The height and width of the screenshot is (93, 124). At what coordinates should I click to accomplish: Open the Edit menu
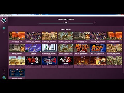click(4, 16)
